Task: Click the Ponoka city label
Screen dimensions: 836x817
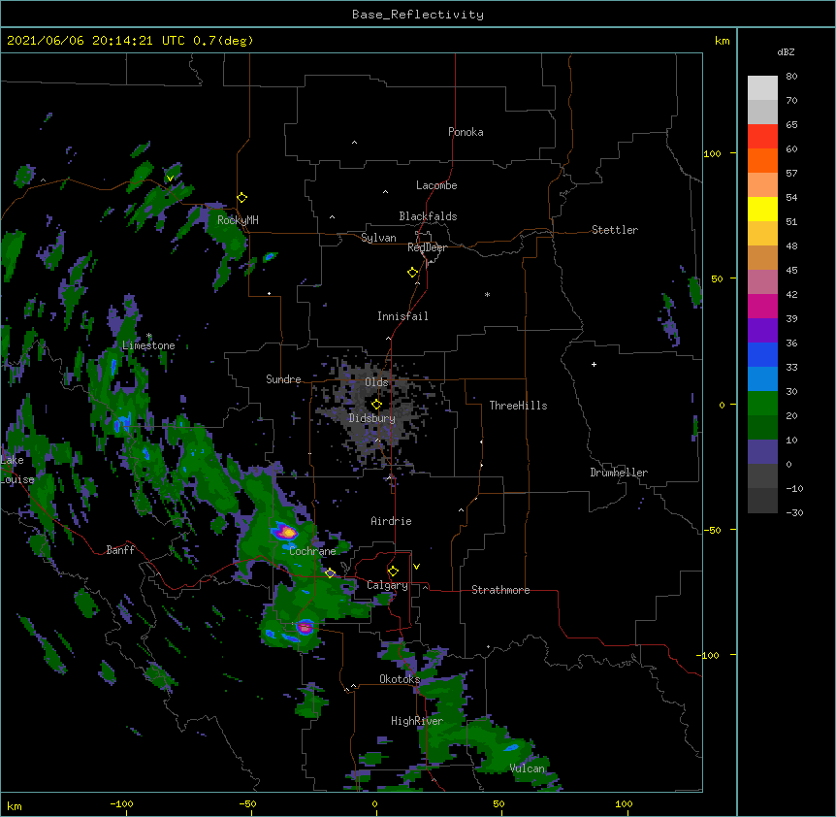Action: pyautogui.click(x=466, y=132)
